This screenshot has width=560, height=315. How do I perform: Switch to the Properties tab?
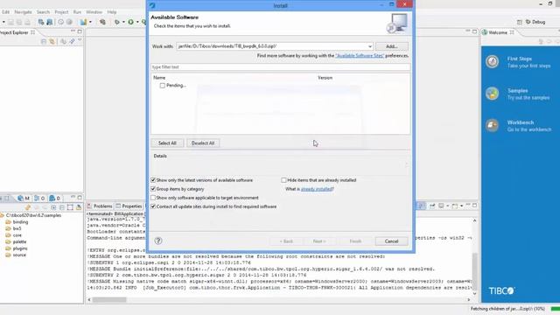click(x=129, y=206)
